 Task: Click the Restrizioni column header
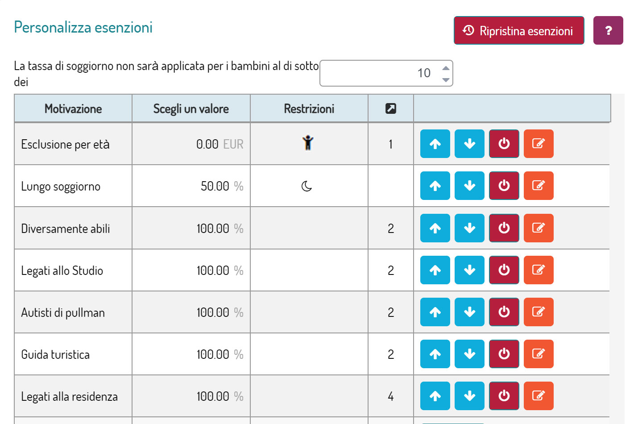coord(309,108)
